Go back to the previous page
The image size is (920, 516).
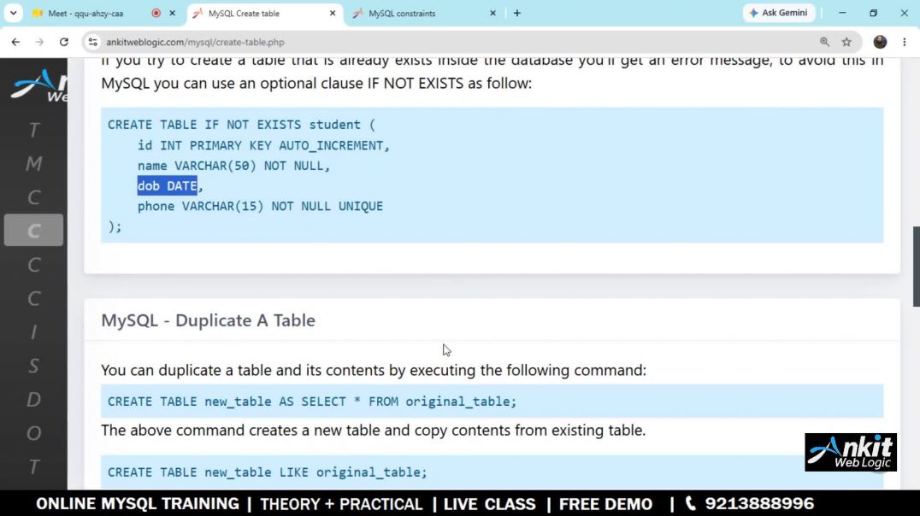tap(15, 42)
